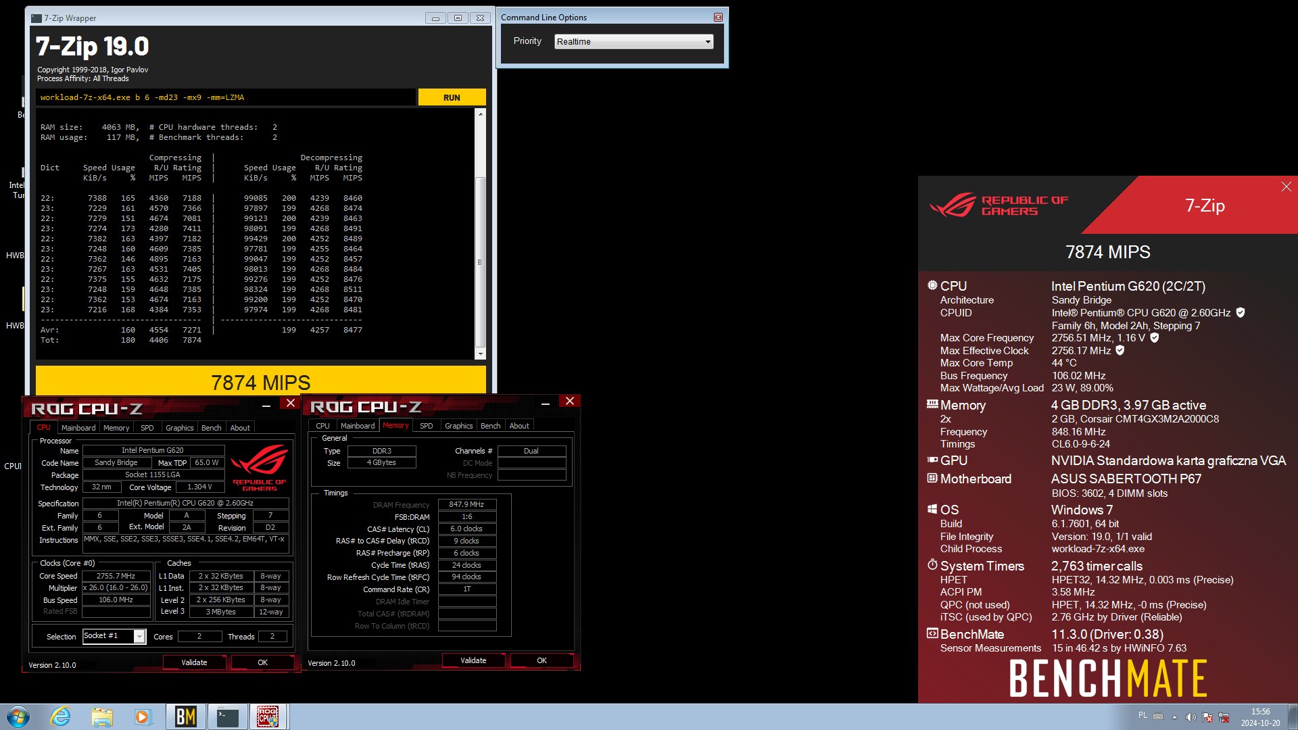The image size is (1298, 730).
Task: Select CPU tab in right CPU-Z window
Action: 322,426
